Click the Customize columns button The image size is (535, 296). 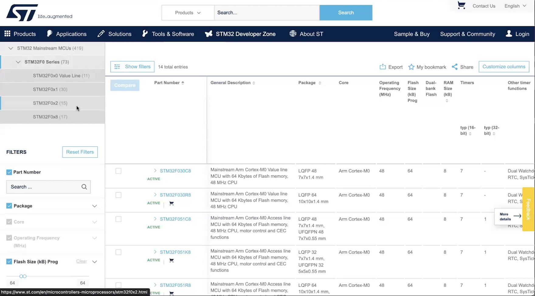point(504,67)
